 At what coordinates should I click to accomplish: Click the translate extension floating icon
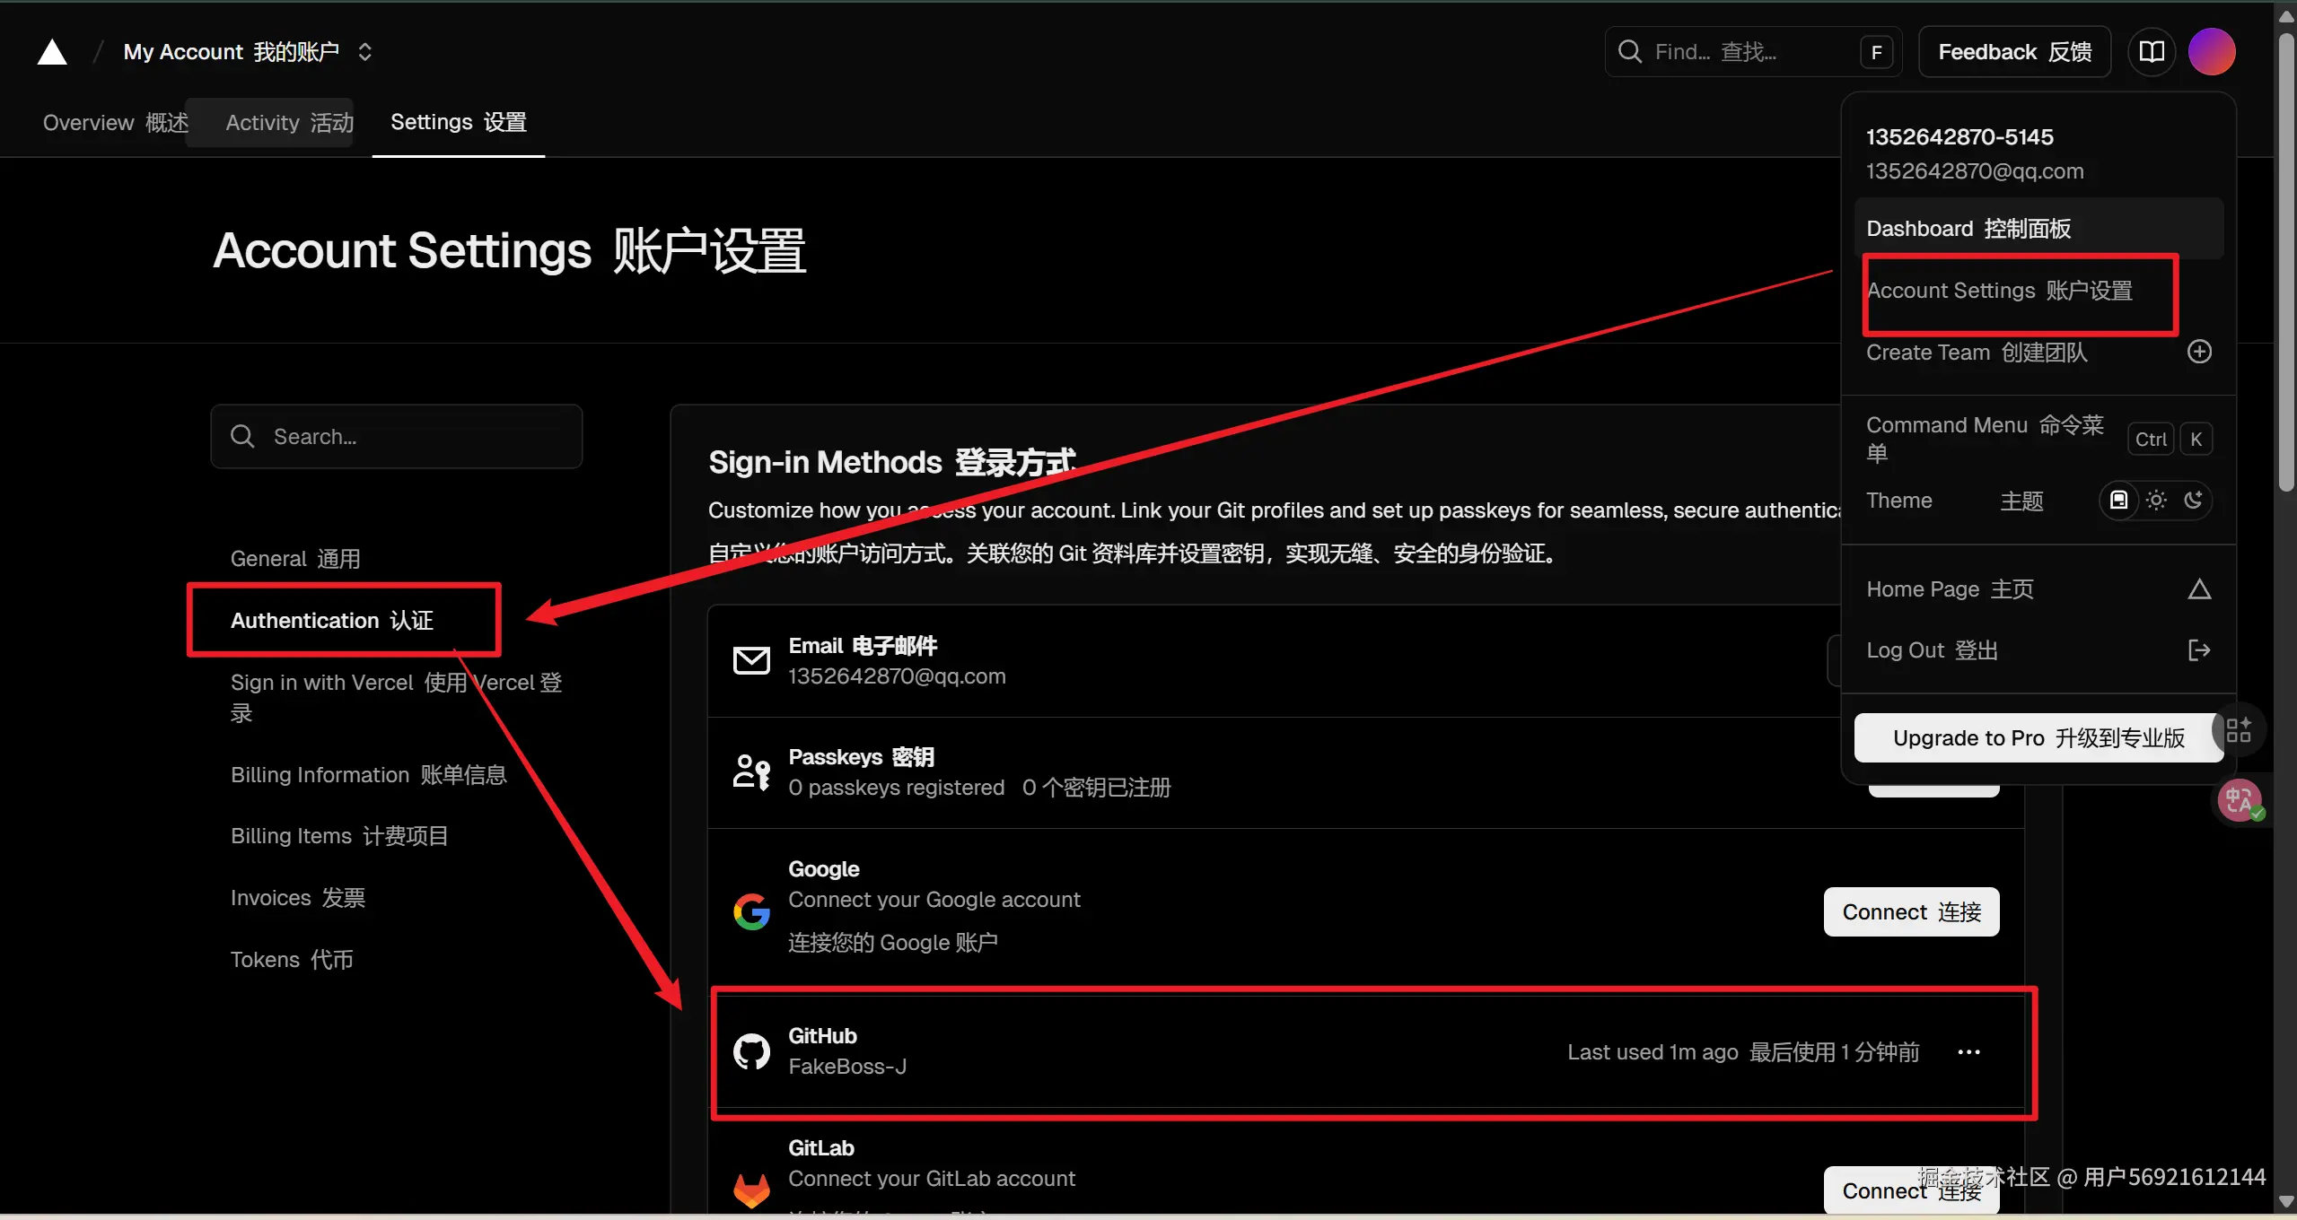coord(2239,800)
